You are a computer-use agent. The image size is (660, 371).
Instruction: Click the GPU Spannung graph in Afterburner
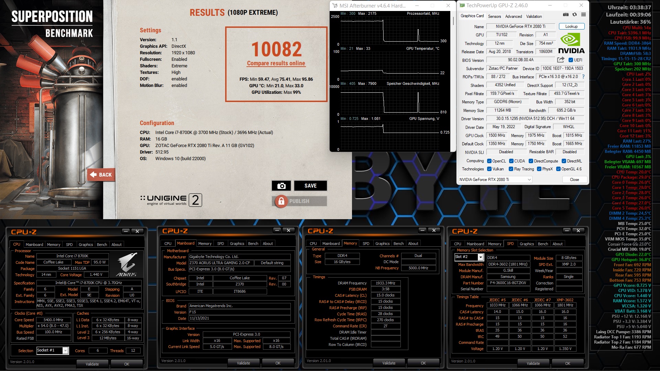[390, 135]
